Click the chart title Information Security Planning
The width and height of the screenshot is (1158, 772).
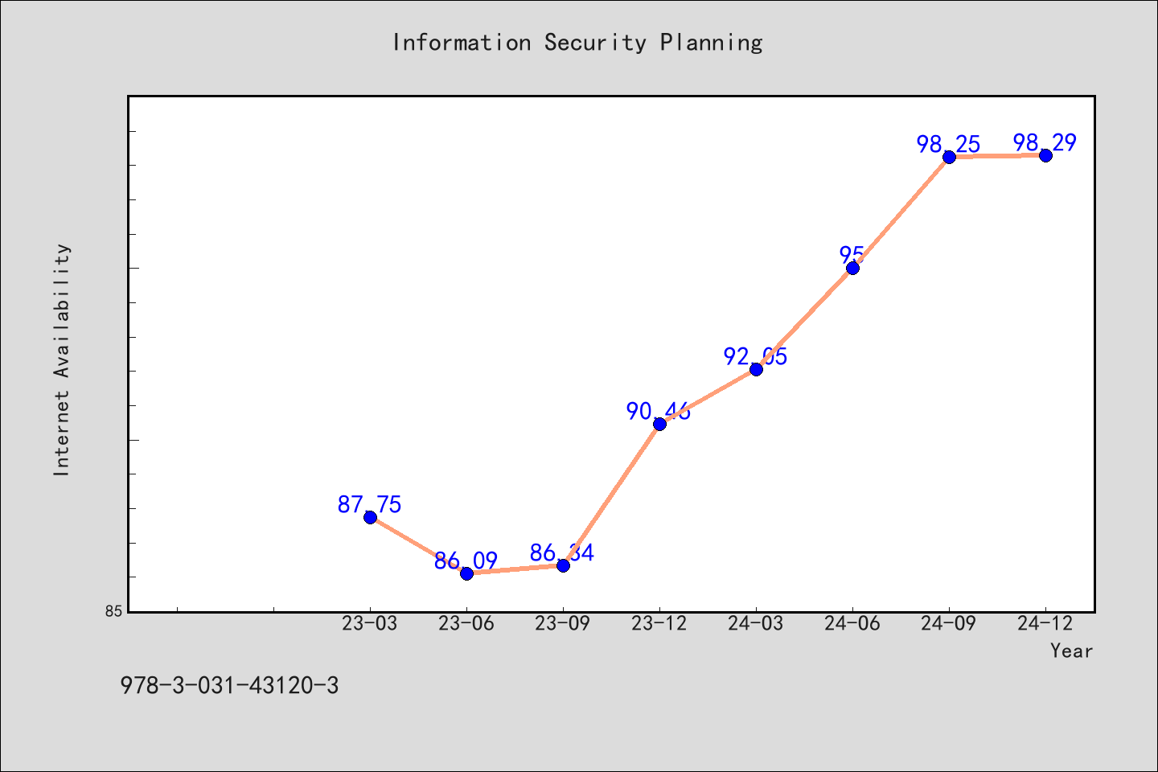tap(577, 43)
